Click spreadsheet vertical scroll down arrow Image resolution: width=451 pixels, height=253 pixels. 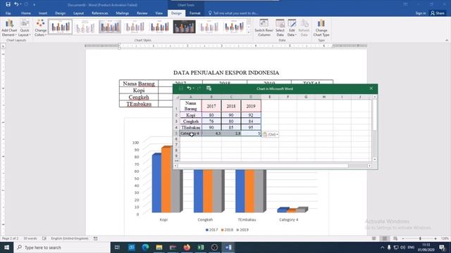[x=374, y=160]
